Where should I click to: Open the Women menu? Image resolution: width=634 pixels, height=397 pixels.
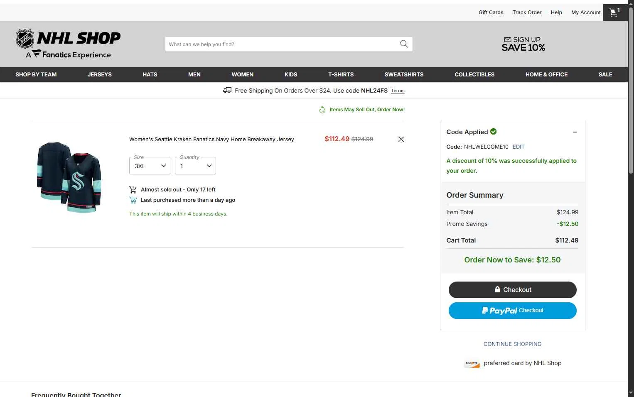[x=243, y=74]
